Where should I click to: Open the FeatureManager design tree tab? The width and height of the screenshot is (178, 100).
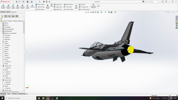pyautogui.click(x=2, y=16)
